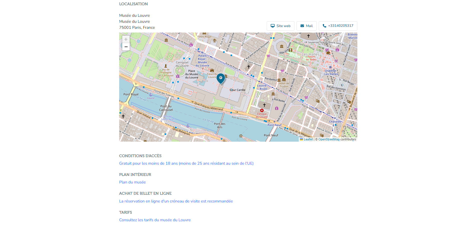Click the Pont Neuf metro station label
Image resolution: width=476 pixels, height=233 pixels.
[274, 125]
